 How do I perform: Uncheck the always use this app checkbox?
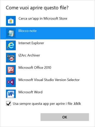[x=9, y=103]
